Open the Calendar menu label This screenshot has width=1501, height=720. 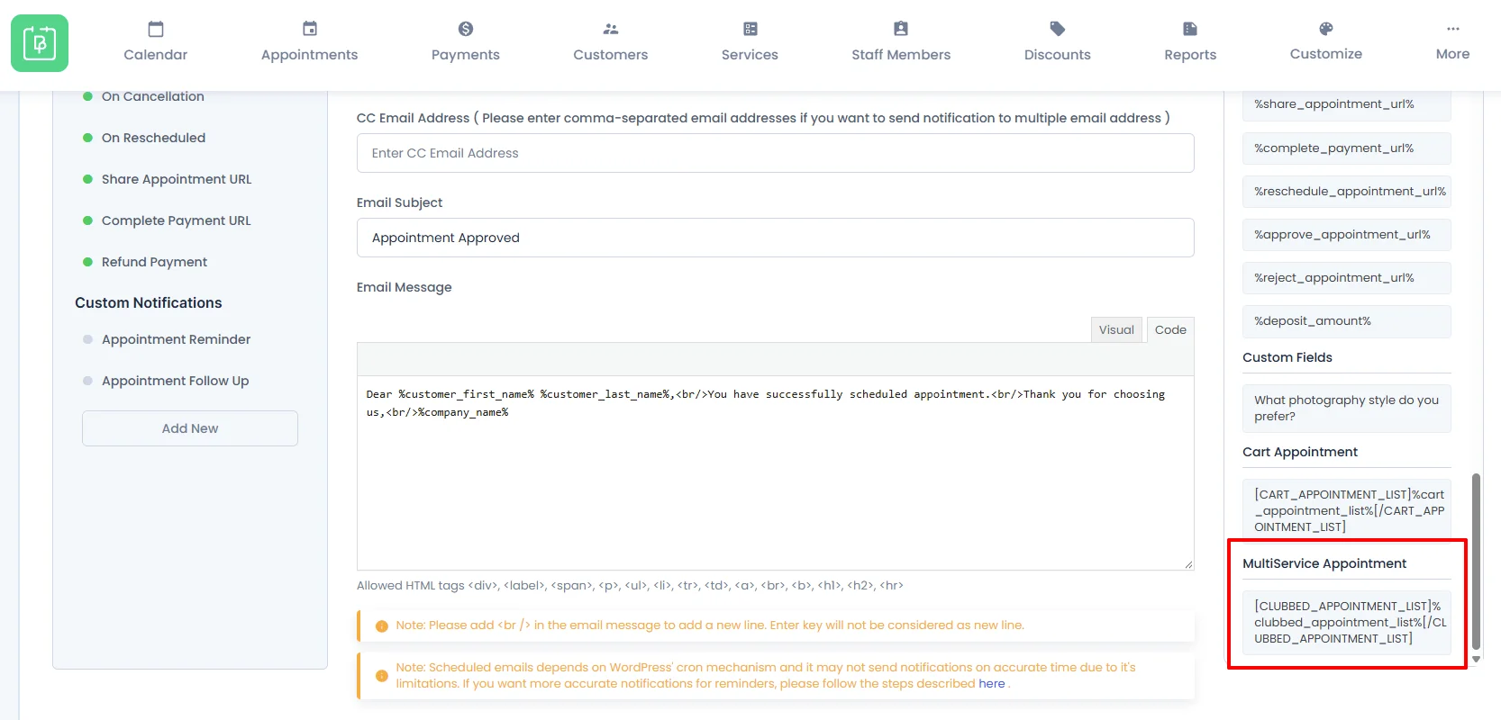[x=156, y=55]
